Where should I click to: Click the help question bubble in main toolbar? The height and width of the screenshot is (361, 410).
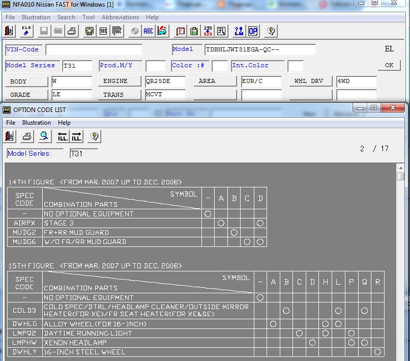coord(271,31)
